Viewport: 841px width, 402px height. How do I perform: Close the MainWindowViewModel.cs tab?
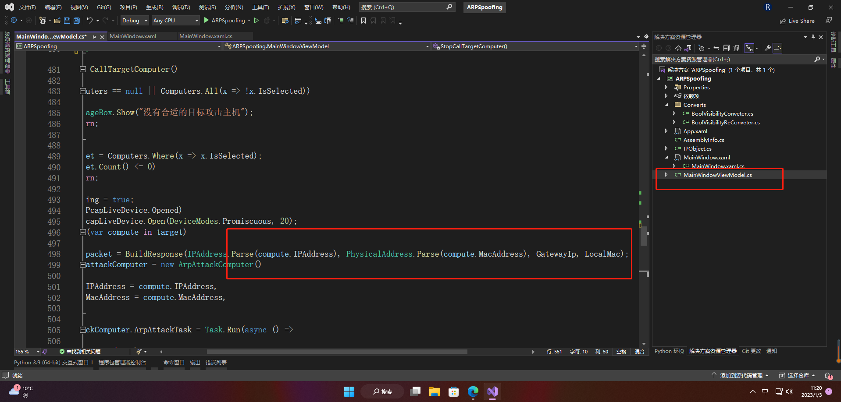[x=102, y=37]
